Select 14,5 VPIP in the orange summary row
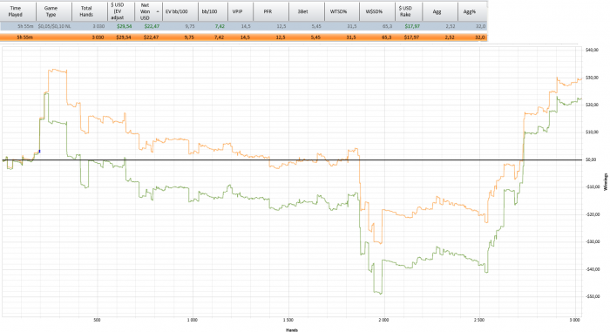Screen dimensions: 610x332 coord(246,37)
